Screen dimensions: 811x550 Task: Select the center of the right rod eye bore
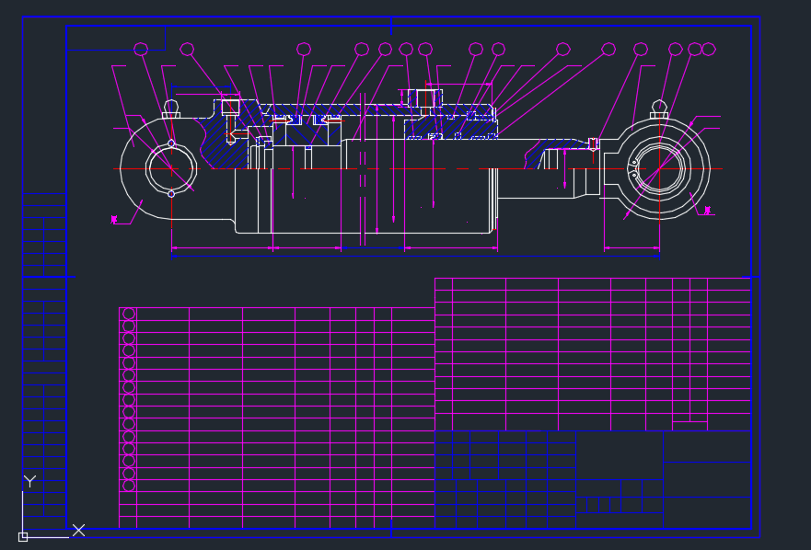(x=659, y=168)
